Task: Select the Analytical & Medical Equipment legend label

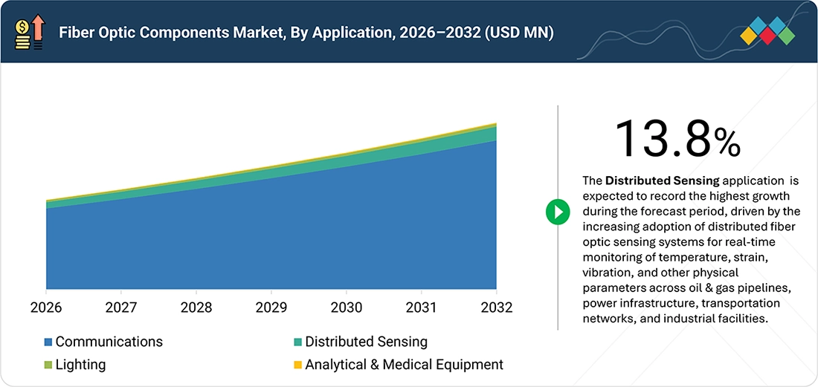Action: (x=405, y=365)
